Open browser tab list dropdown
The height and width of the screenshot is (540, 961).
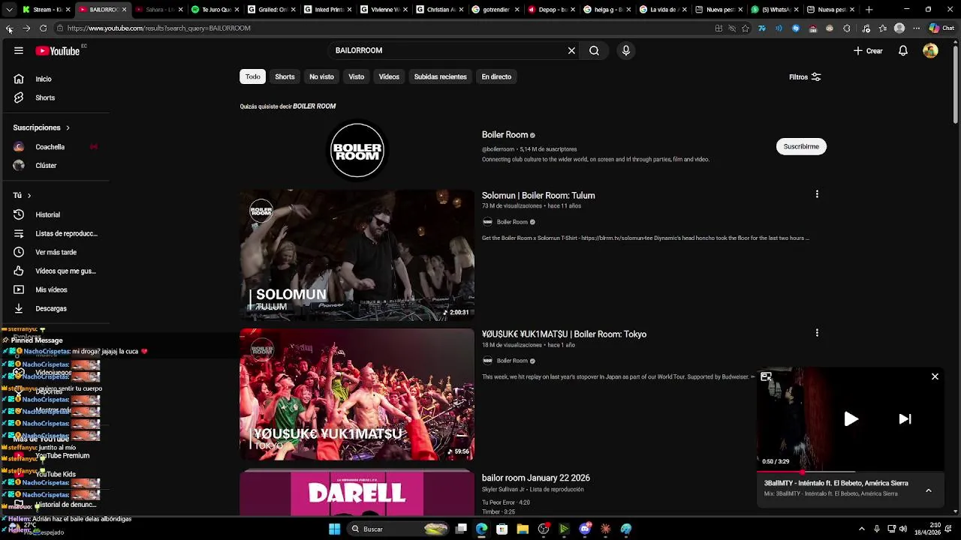pyautogui.click(x=9, y=10)
